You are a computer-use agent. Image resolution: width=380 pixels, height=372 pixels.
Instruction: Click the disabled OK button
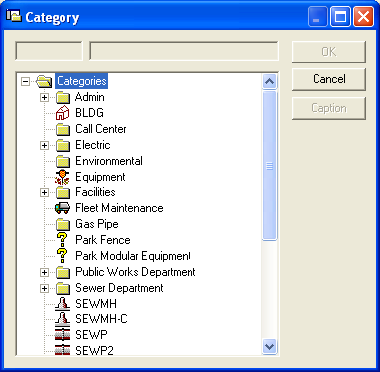click(328, 52)
